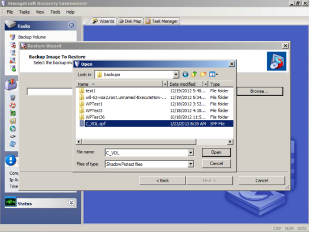Click the File name input field
Viewport: 309px width, 232px height.
(147, 153)
